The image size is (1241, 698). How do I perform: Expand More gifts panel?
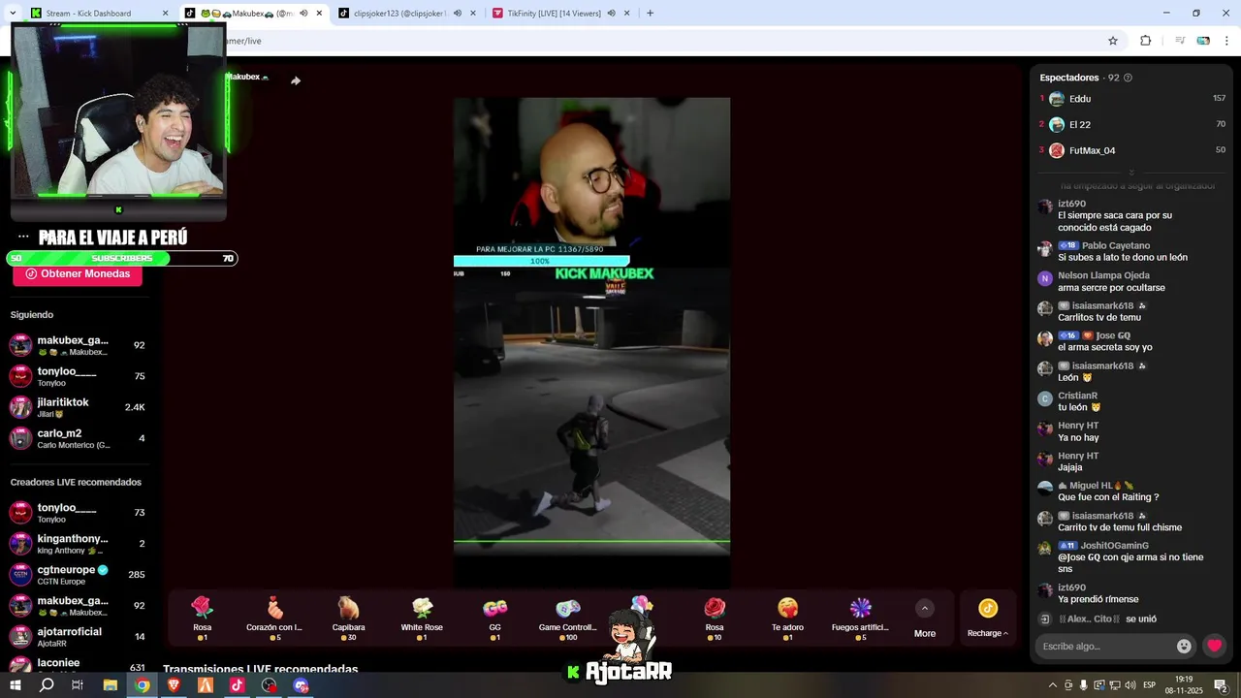pos(925,619)
